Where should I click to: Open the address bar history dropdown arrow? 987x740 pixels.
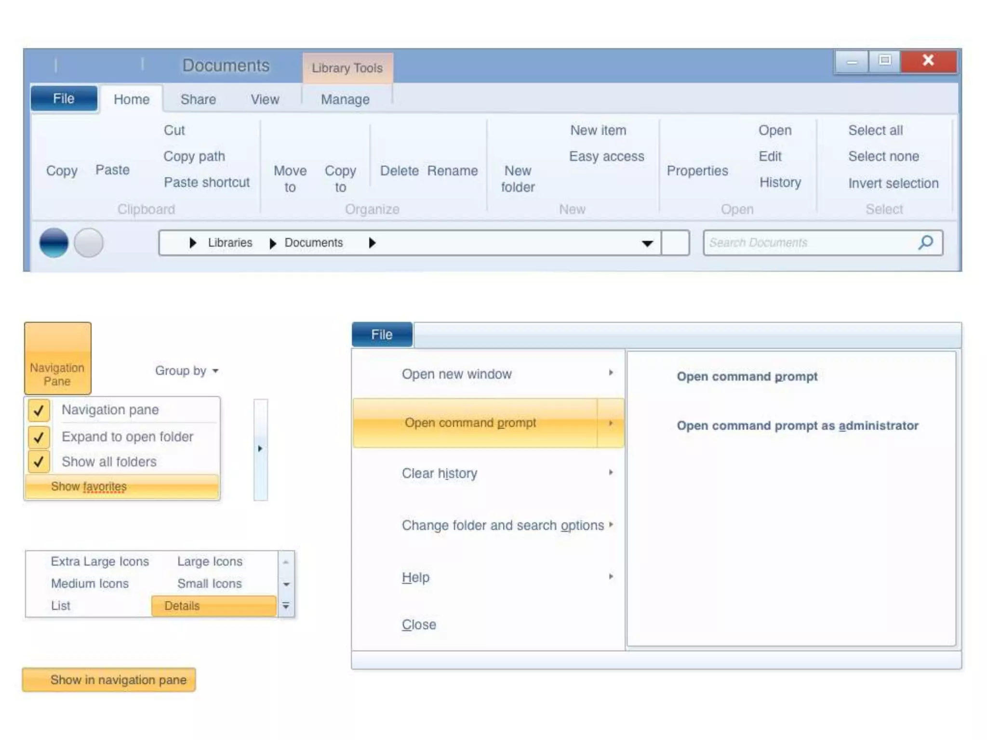click(x=647, y=243)
